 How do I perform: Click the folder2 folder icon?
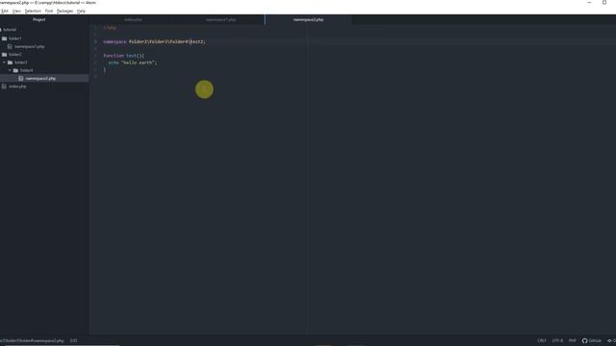[4, 55]
